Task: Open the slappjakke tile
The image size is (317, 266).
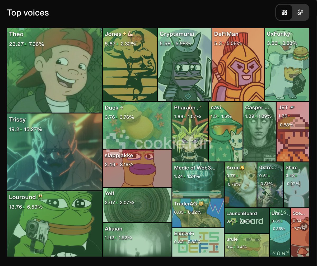Action: pos(137,168)
